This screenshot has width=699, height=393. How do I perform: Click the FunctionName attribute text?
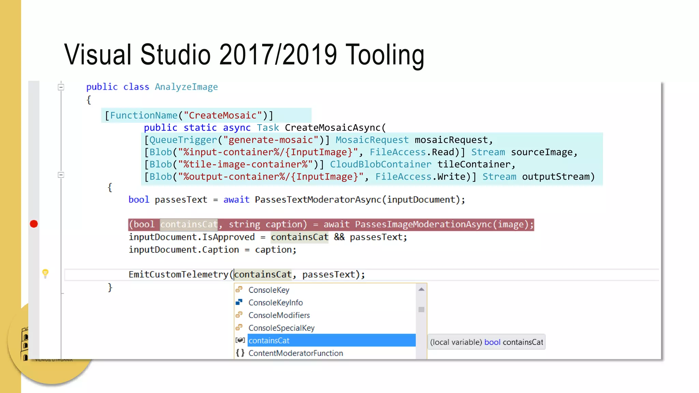click(144, 115)
